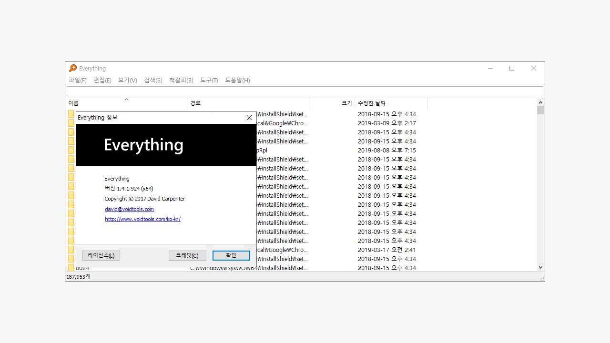Minimize the Everything window
This screenshot has width=610, height=343.
[x=490, y=68]
